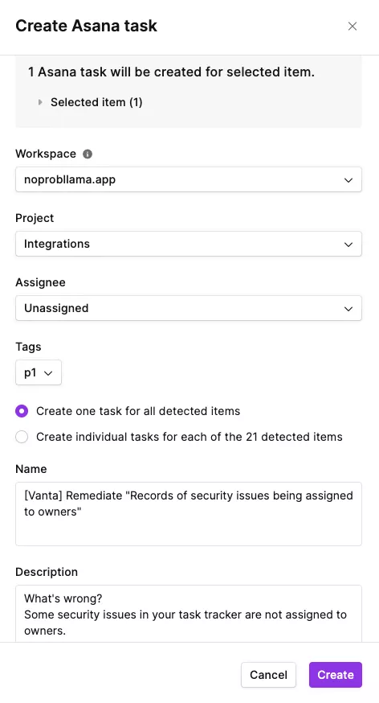Click the chevron arrow in Assignee field

(x=348, y=308)
